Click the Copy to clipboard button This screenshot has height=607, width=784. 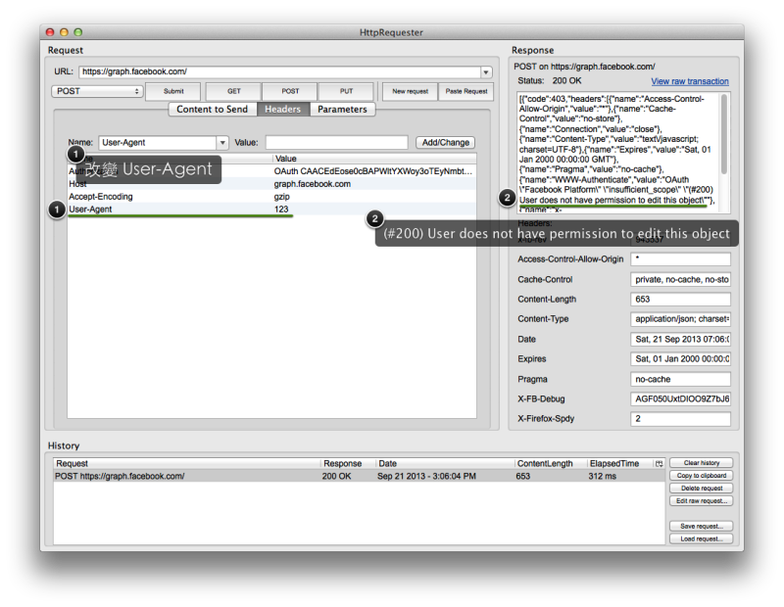click(x=702, y=476)
